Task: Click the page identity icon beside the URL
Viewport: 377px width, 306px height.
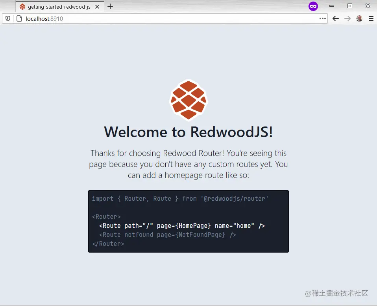Action: tap(19, 18)
